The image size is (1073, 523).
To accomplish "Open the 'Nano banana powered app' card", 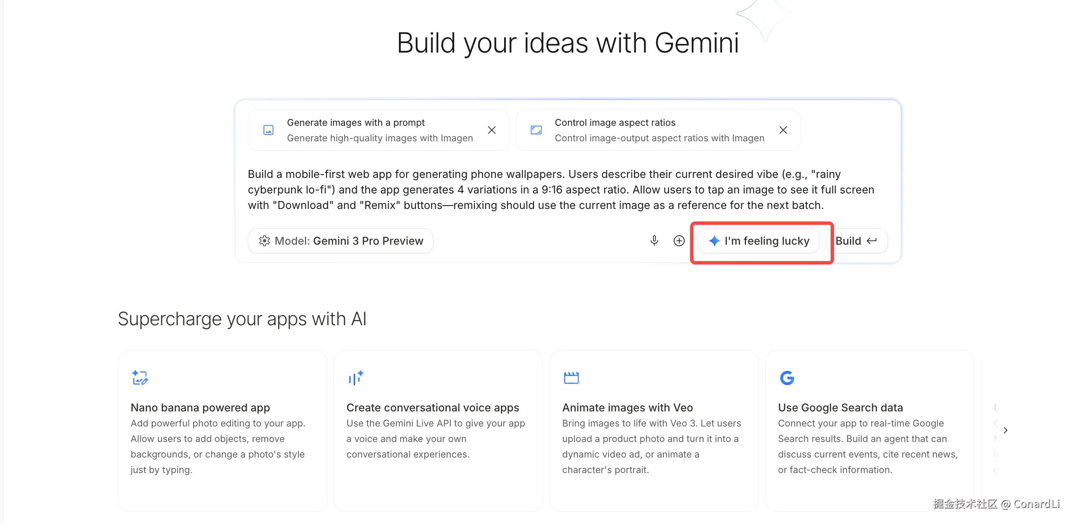I will (222, 431).
